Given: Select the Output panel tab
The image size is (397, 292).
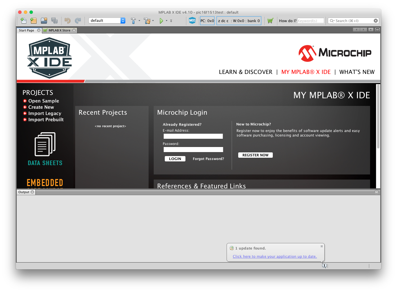Looking at the screenshot, I should coord(24,192).
